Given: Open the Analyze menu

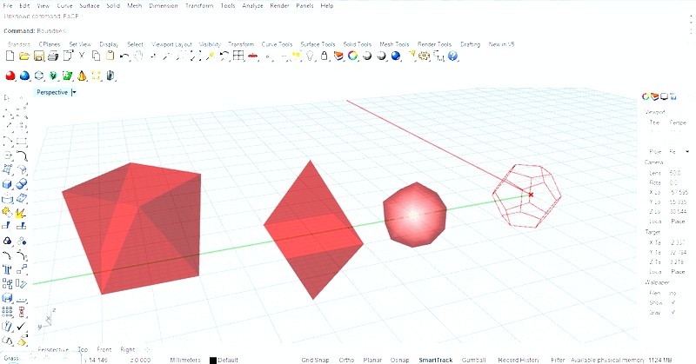Looking at the screenshot, I should 252,6.
